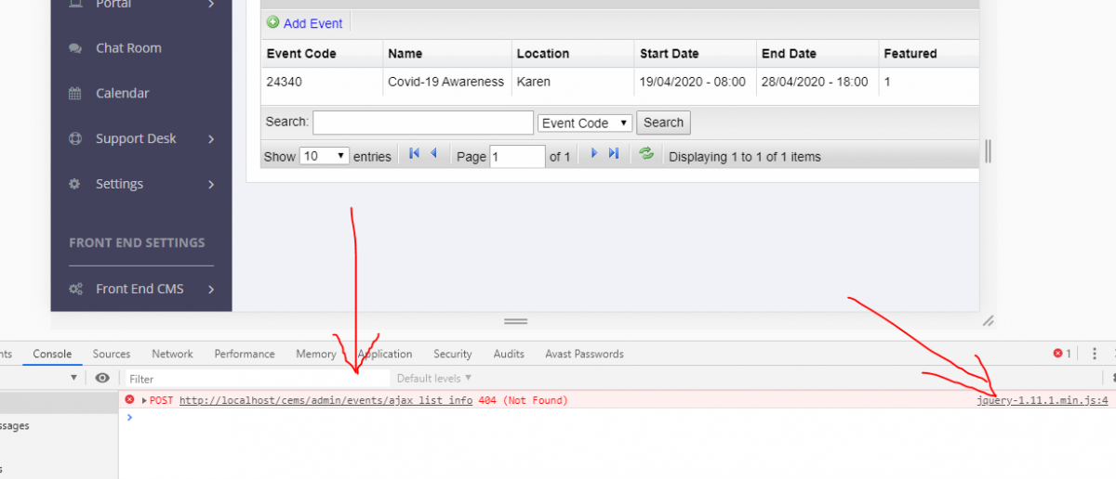Sort by the Event Code column header
Image resolution: width=1116 pixels, height=479 pixels.
[322, 54]
